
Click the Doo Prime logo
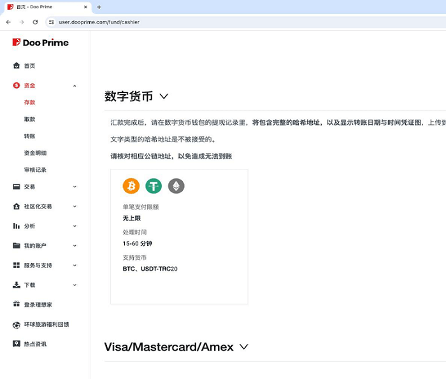tap(40, 43)
